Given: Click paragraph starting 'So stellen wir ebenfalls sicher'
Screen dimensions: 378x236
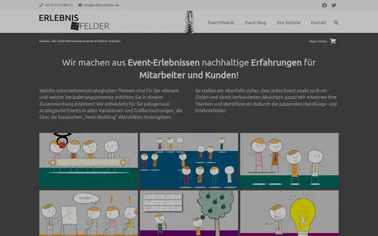Looking at the screenshot, I should pos(266,101).
